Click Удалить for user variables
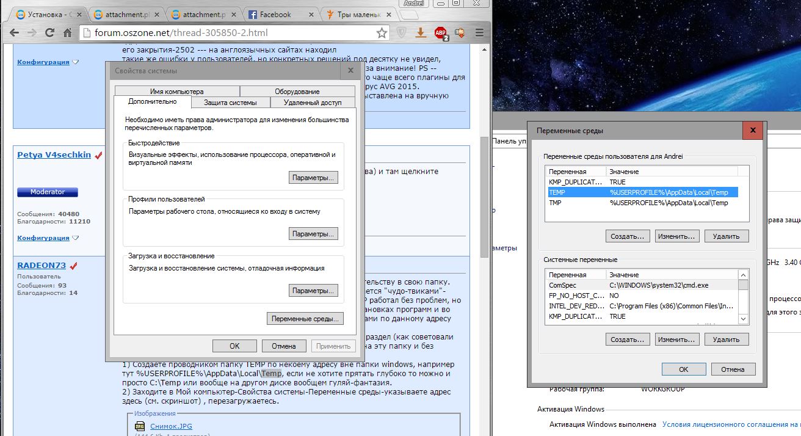Viewport: 801px width, 436px height. pos(727,236)
